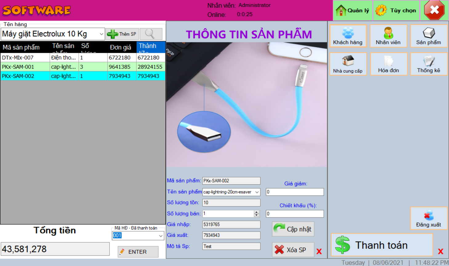This screenshot has height=266, width=449.
Task: Select row DTx-MIx-007 in the table
Action: 83,57
